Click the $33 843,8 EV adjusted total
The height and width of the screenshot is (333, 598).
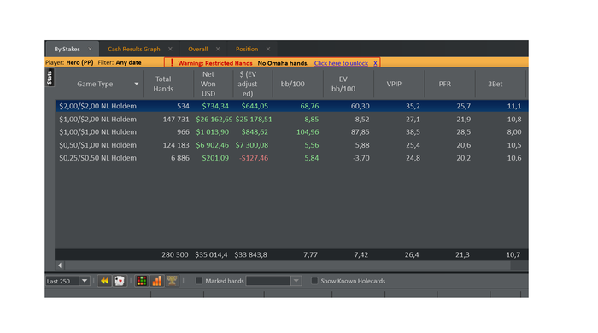tap(250, 255)
